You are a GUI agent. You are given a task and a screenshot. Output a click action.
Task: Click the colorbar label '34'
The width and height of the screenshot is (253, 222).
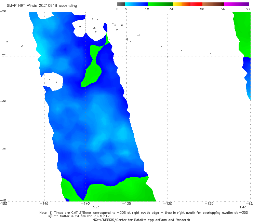[171, 9]
